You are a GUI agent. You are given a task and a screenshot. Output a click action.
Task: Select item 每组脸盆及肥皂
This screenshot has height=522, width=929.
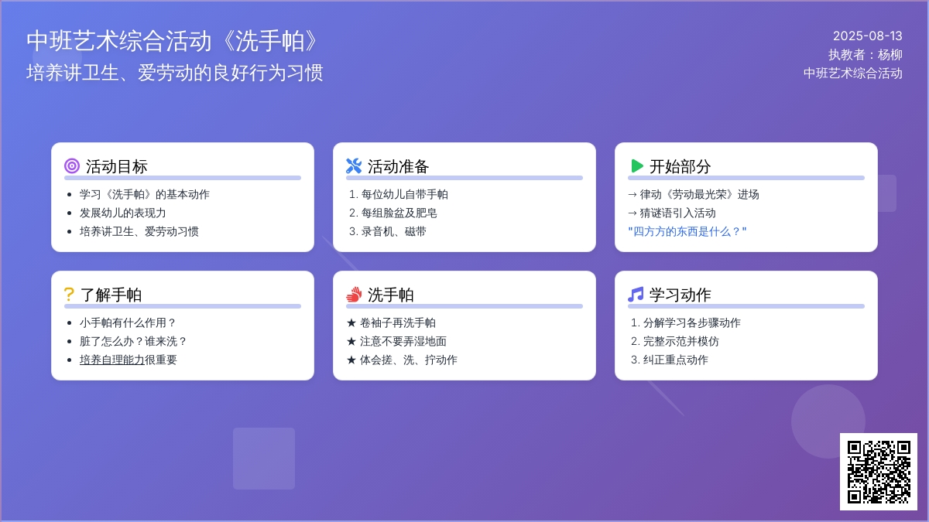399,213
